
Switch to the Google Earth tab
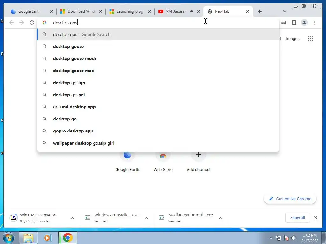point(29,11)
